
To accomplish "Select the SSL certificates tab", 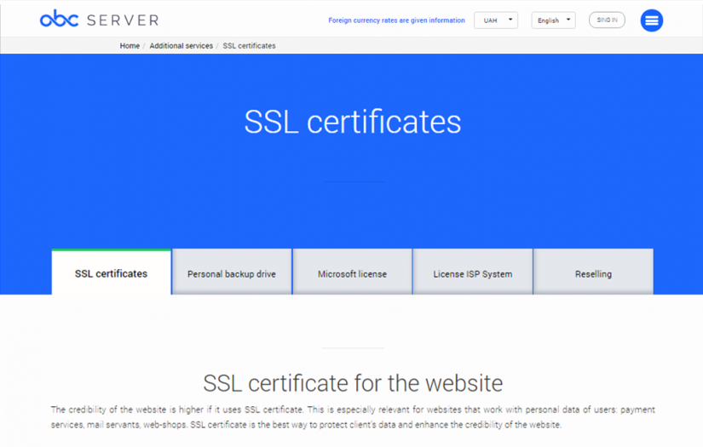I will coord(111,272).
